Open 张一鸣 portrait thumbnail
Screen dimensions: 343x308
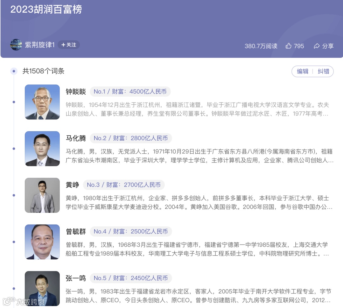tap(42, 288)
